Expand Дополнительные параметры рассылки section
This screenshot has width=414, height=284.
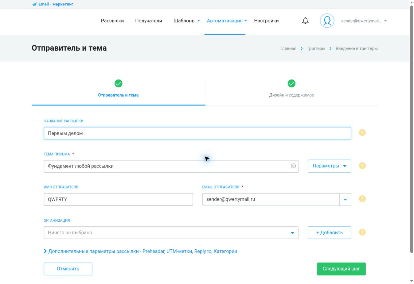click(140, 251)
